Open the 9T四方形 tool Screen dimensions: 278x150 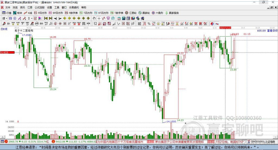[x=102, y=13]
